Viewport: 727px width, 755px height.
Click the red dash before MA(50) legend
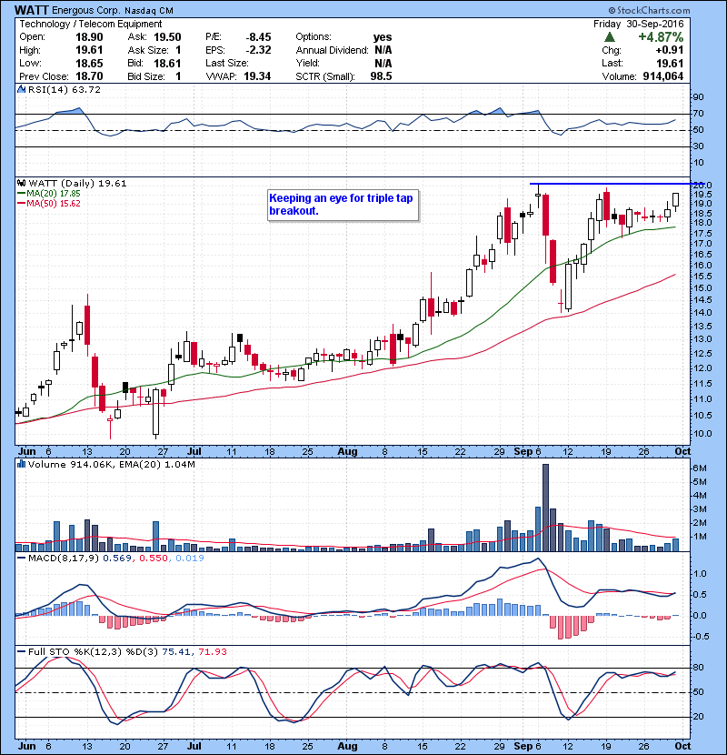tap(21, 203)
